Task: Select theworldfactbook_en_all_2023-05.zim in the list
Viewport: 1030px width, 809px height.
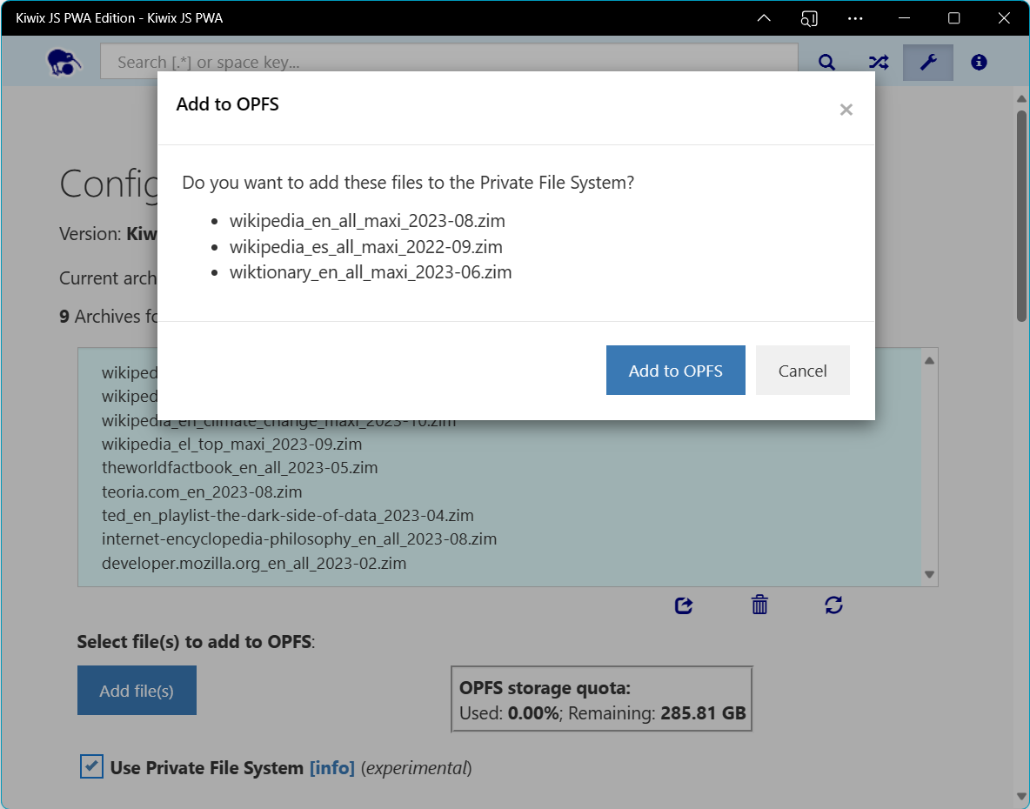Action: point(226,467)
